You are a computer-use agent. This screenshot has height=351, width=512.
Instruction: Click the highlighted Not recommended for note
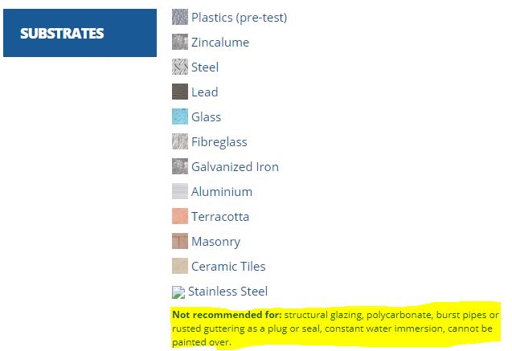click(336, 329)
